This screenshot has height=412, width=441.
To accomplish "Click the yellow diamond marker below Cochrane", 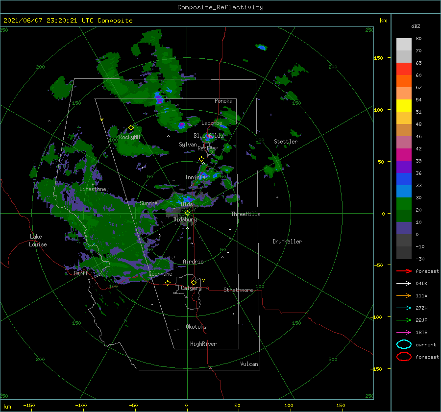I will pos(168,283).
